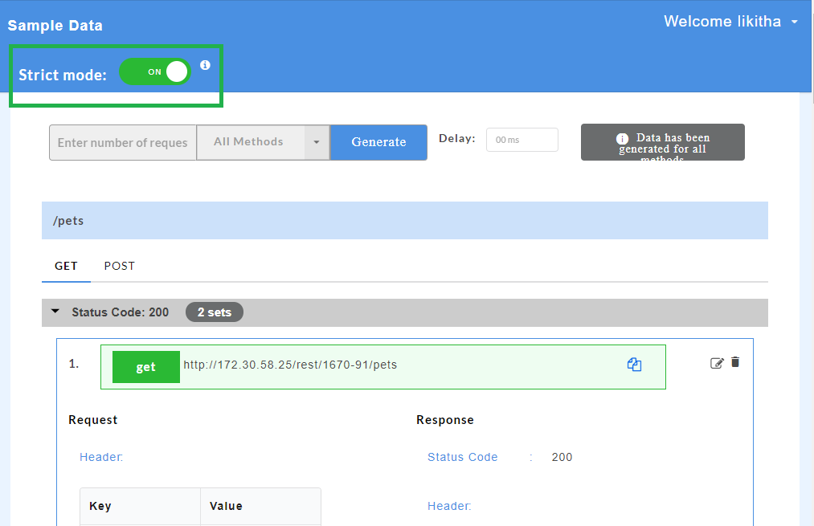This screenshot has height=526, width=814.
Task: Click the 2 sets badge
Action: coord(214,312)
